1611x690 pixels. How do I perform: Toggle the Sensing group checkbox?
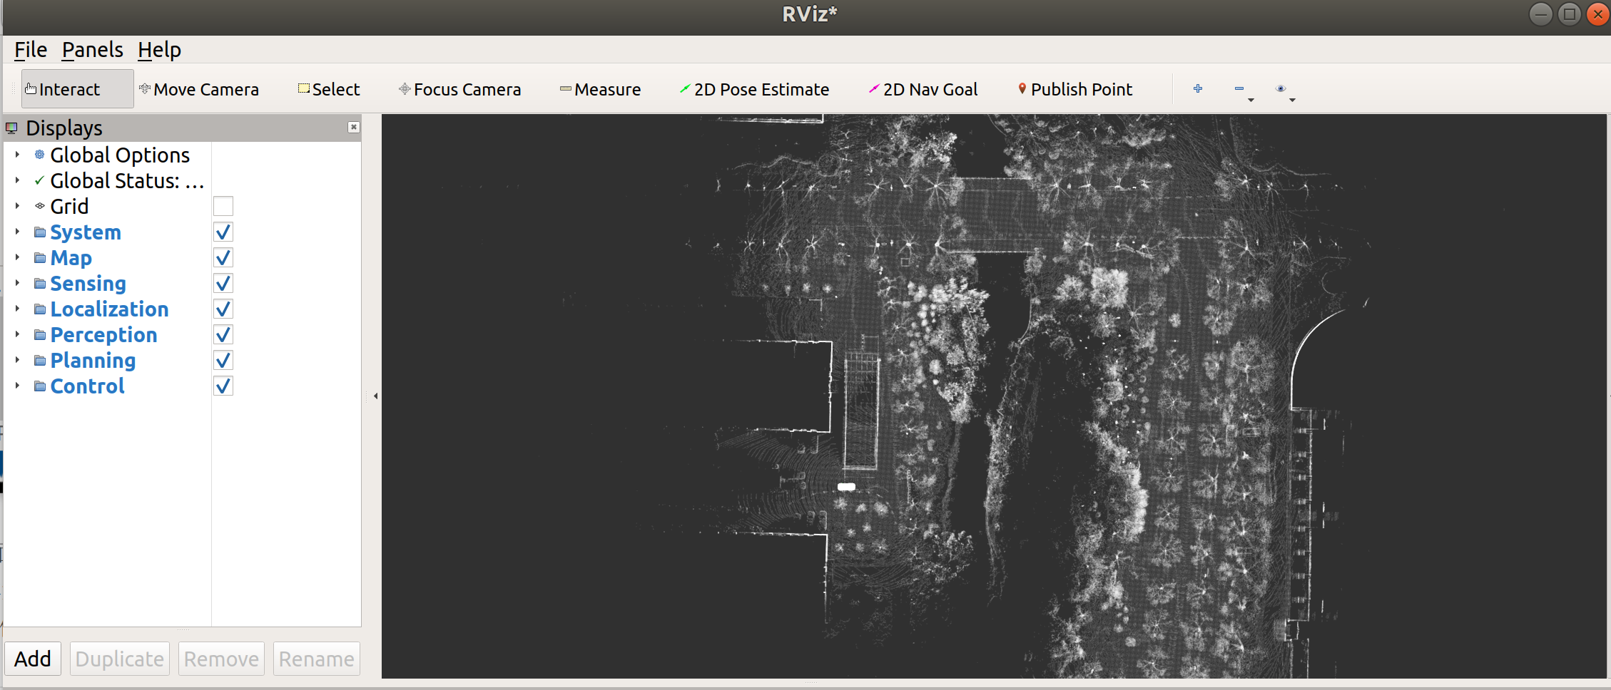click(x=223, y=283)
